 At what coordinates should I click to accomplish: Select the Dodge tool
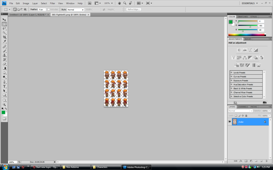(4, 77)
